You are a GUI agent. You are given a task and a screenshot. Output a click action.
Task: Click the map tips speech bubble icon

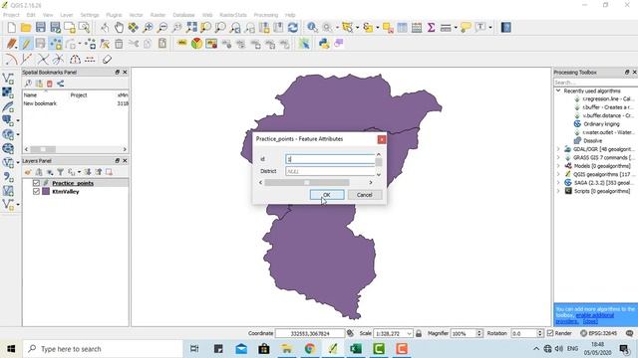coord(466,28)
